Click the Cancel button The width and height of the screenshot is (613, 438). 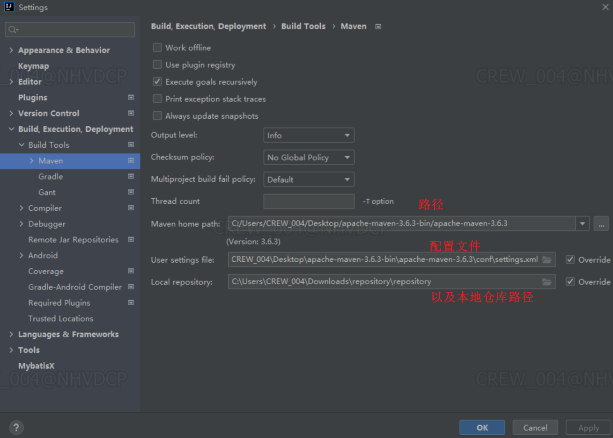(x=535, y=427)
